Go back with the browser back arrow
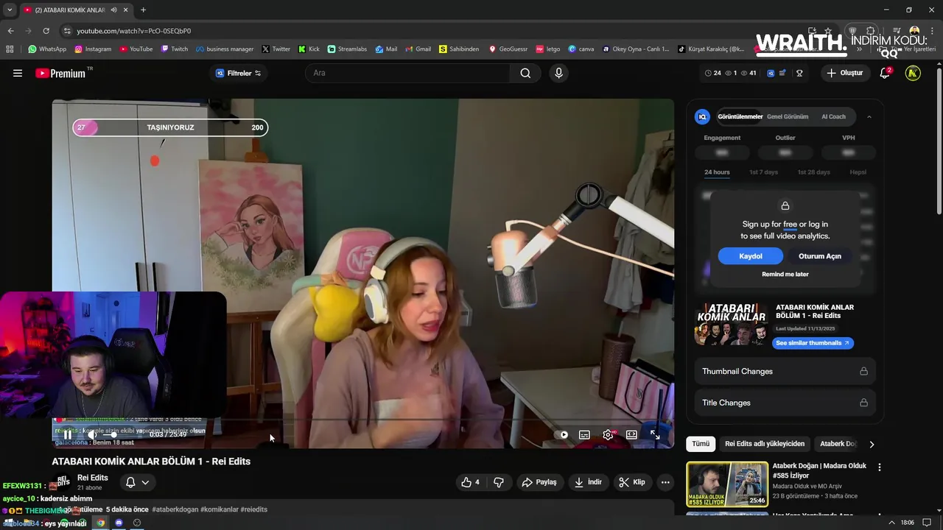The image size is (943, 530). (10, 31)
